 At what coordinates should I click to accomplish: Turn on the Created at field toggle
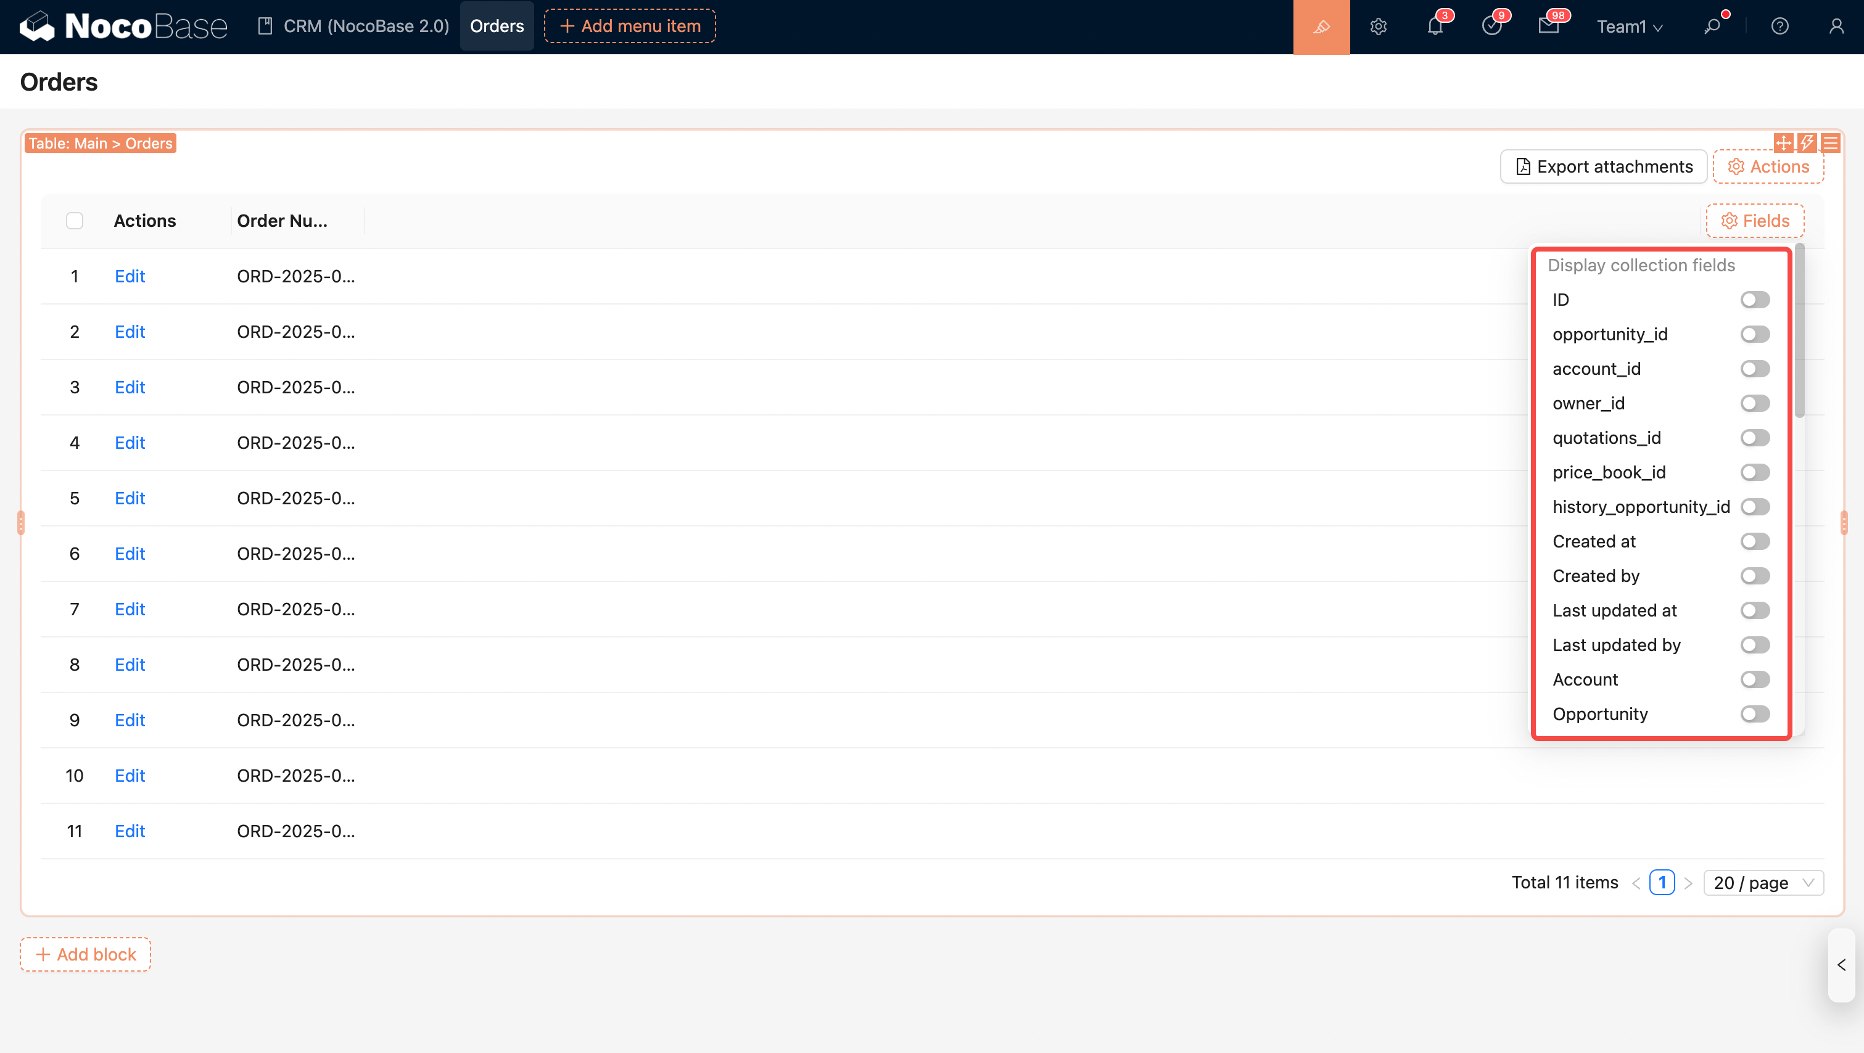(x=1755, y=542)
